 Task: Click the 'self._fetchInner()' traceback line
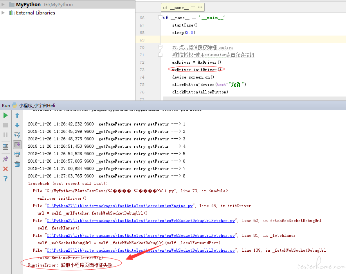pyautogui.click(x=58, y=228)
